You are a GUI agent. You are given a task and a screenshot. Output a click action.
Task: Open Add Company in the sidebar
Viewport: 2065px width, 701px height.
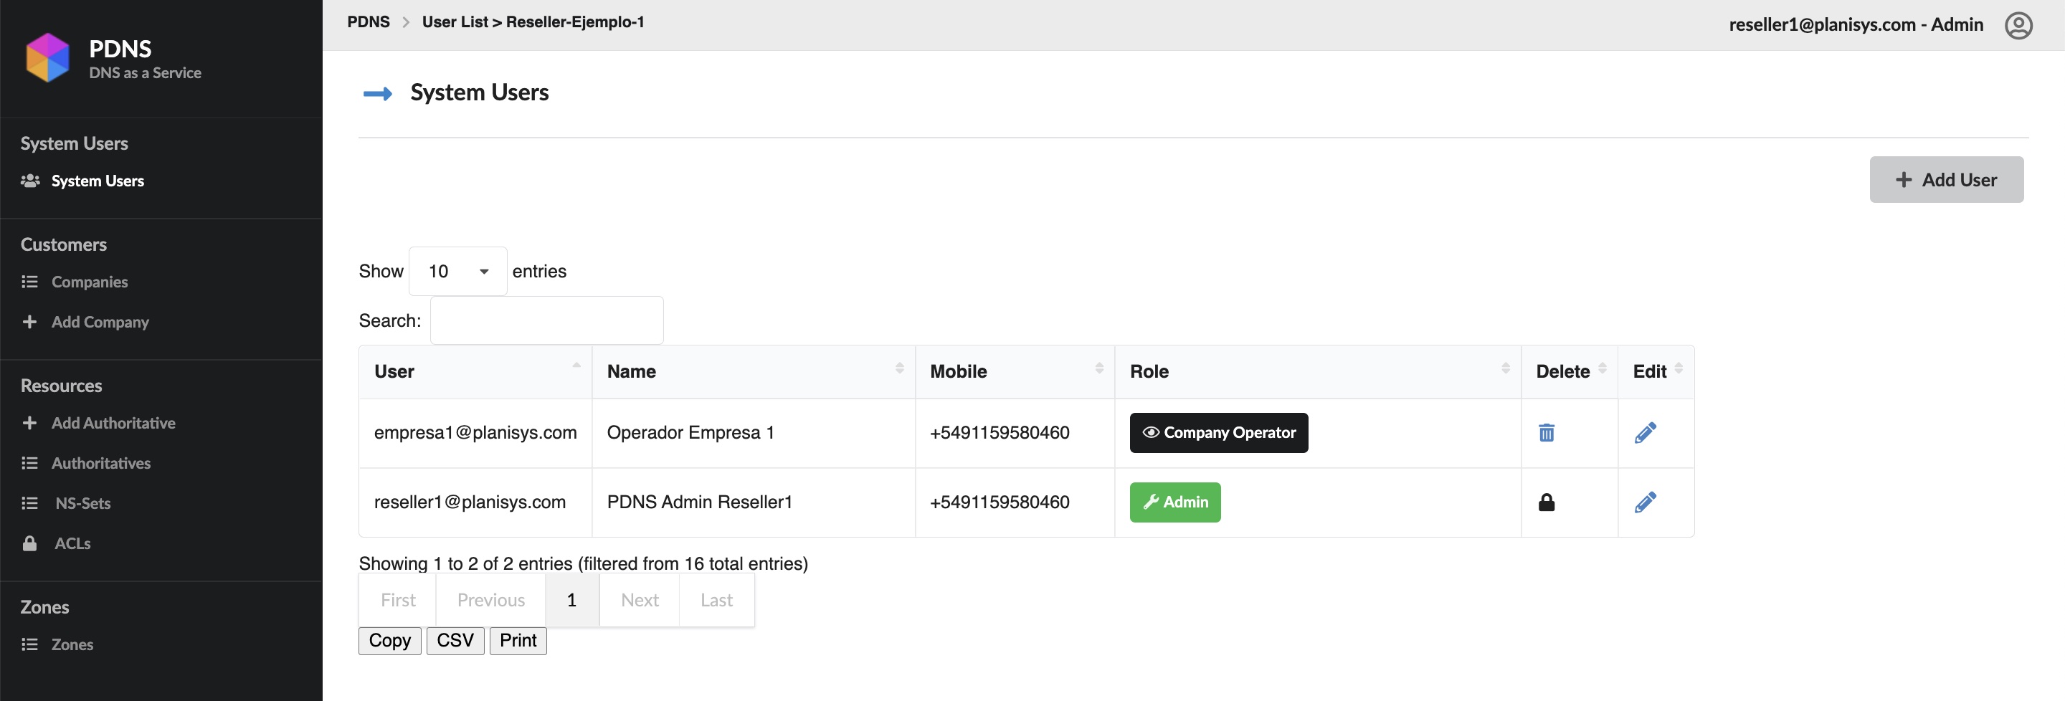tap(100, 322)
